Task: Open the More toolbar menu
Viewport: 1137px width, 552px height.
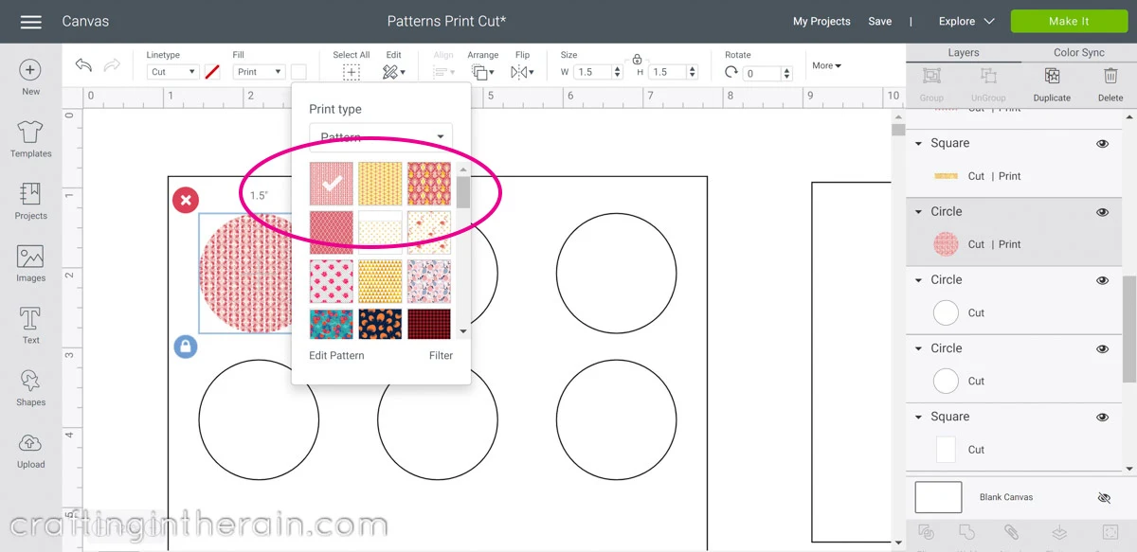Action: click(x=826, y=65)
